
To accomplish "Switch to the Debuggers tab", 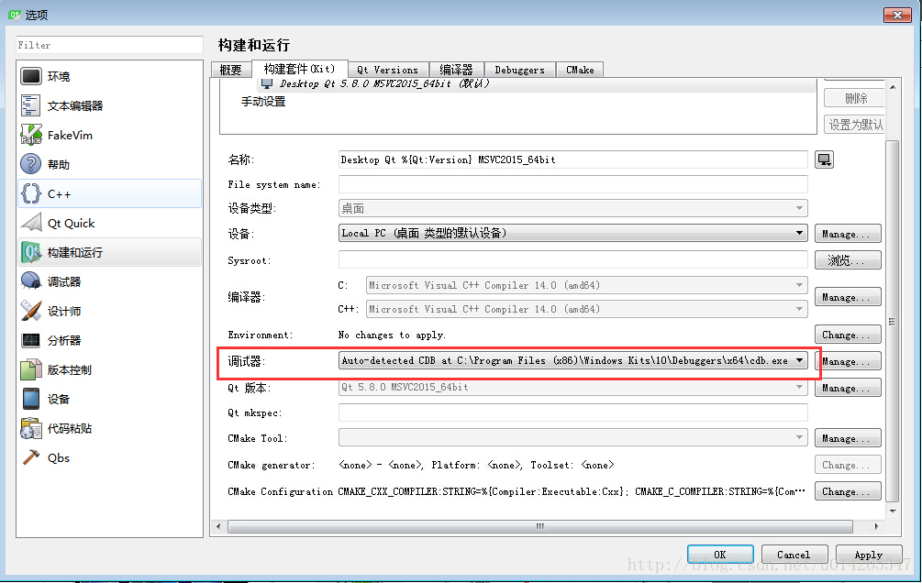I will 520,70.
